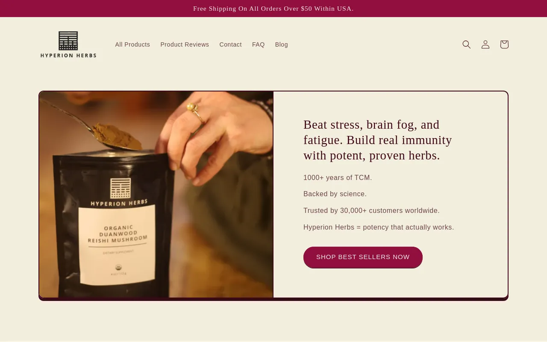The height and width of the screenshot is (342, 547).
Task: Click the account login person icon
Action: [485, 44]
